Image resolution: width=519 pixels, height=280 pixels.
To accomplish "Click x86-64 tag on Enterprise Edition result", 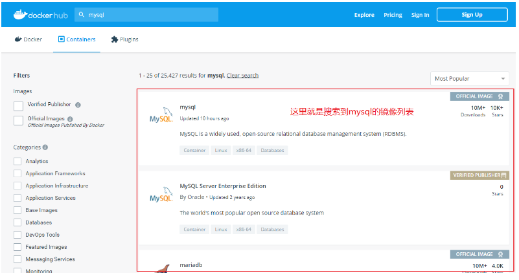I will (x=244, y=229).
